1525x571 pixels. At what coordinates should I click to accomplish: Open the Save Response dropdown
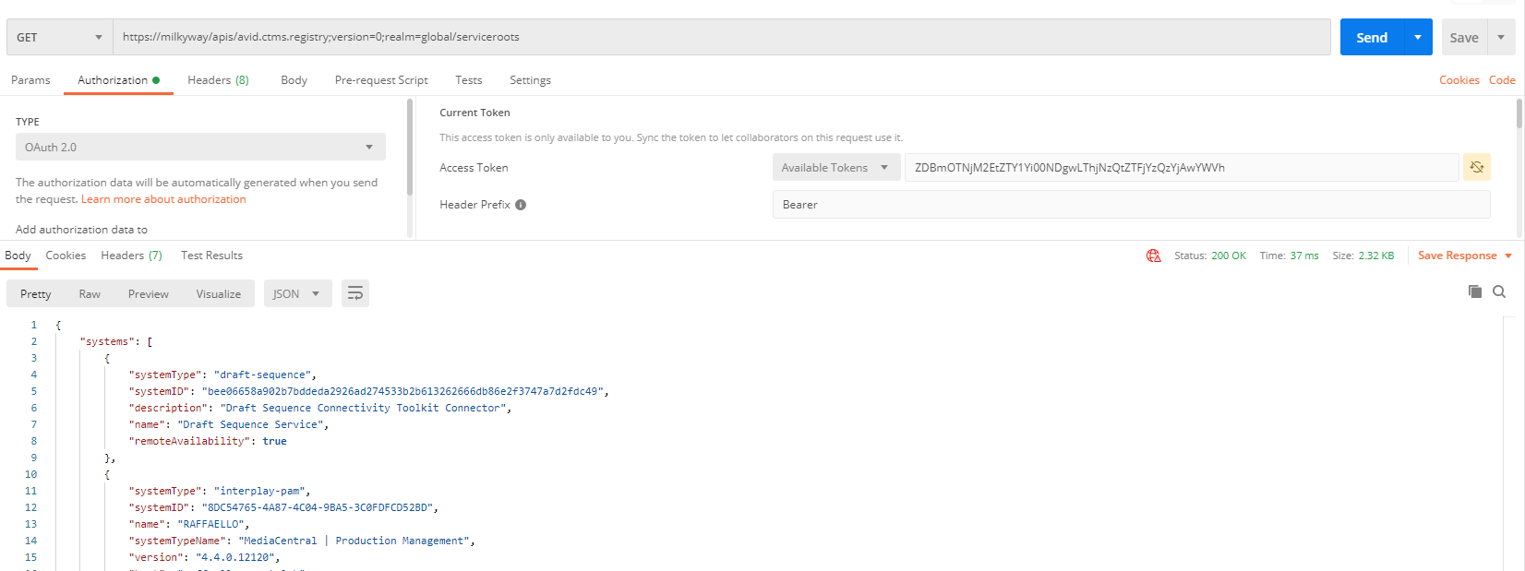coord(1465,256)
